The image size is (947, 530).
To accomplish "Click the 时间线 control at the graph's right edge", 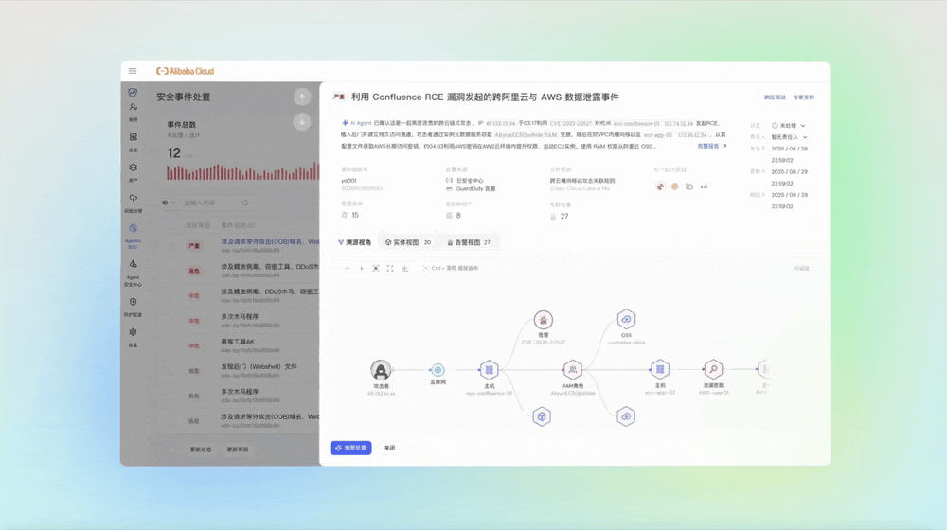I will [x=801, y=268].
